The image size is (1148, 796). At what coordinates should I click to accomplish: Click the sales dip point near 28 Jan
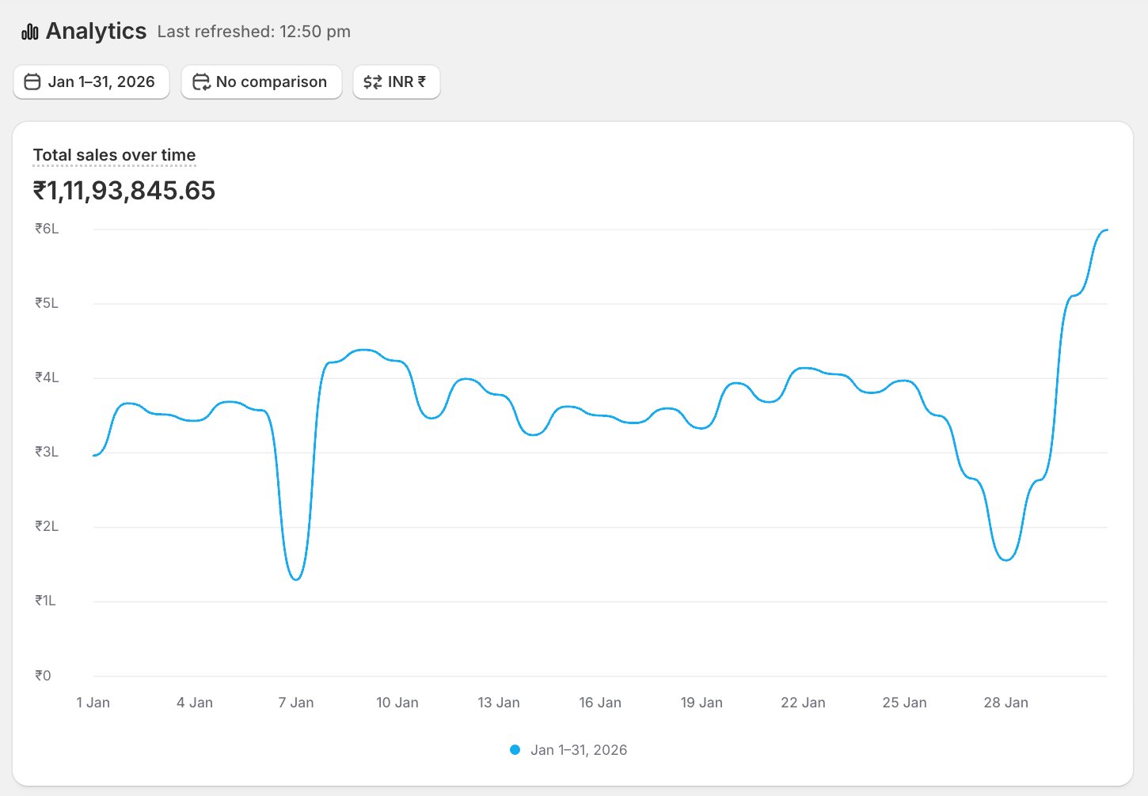click(x=1006, y=560)
